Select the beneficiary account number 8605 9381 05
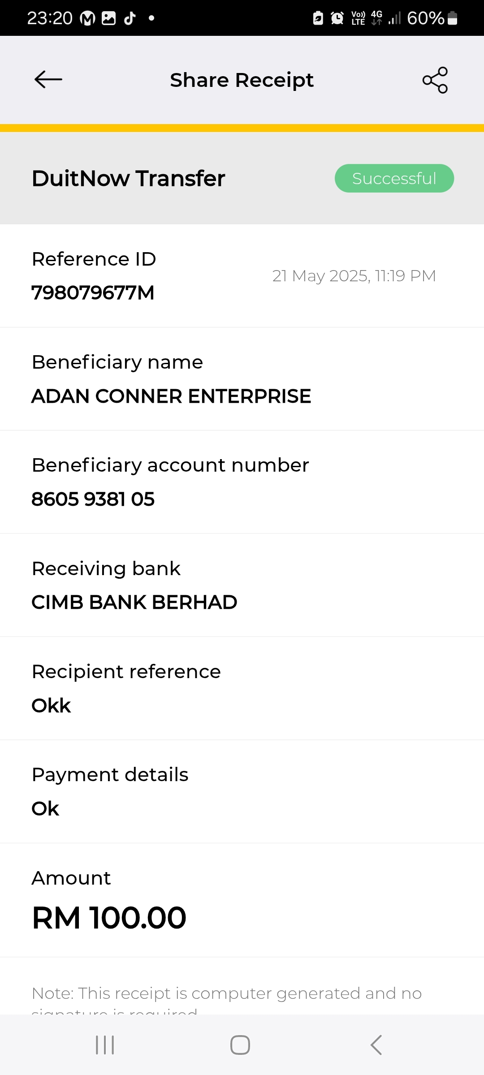Viewport: 484px width, 1075px height. coord(93,499)
